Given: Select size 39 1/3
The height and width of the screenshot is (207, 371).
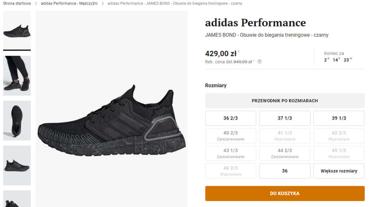Looking at the screenshot, I should (x=339, y=118).
